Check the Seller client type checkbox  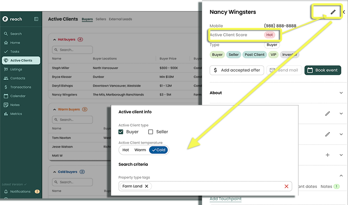point(151,132)
